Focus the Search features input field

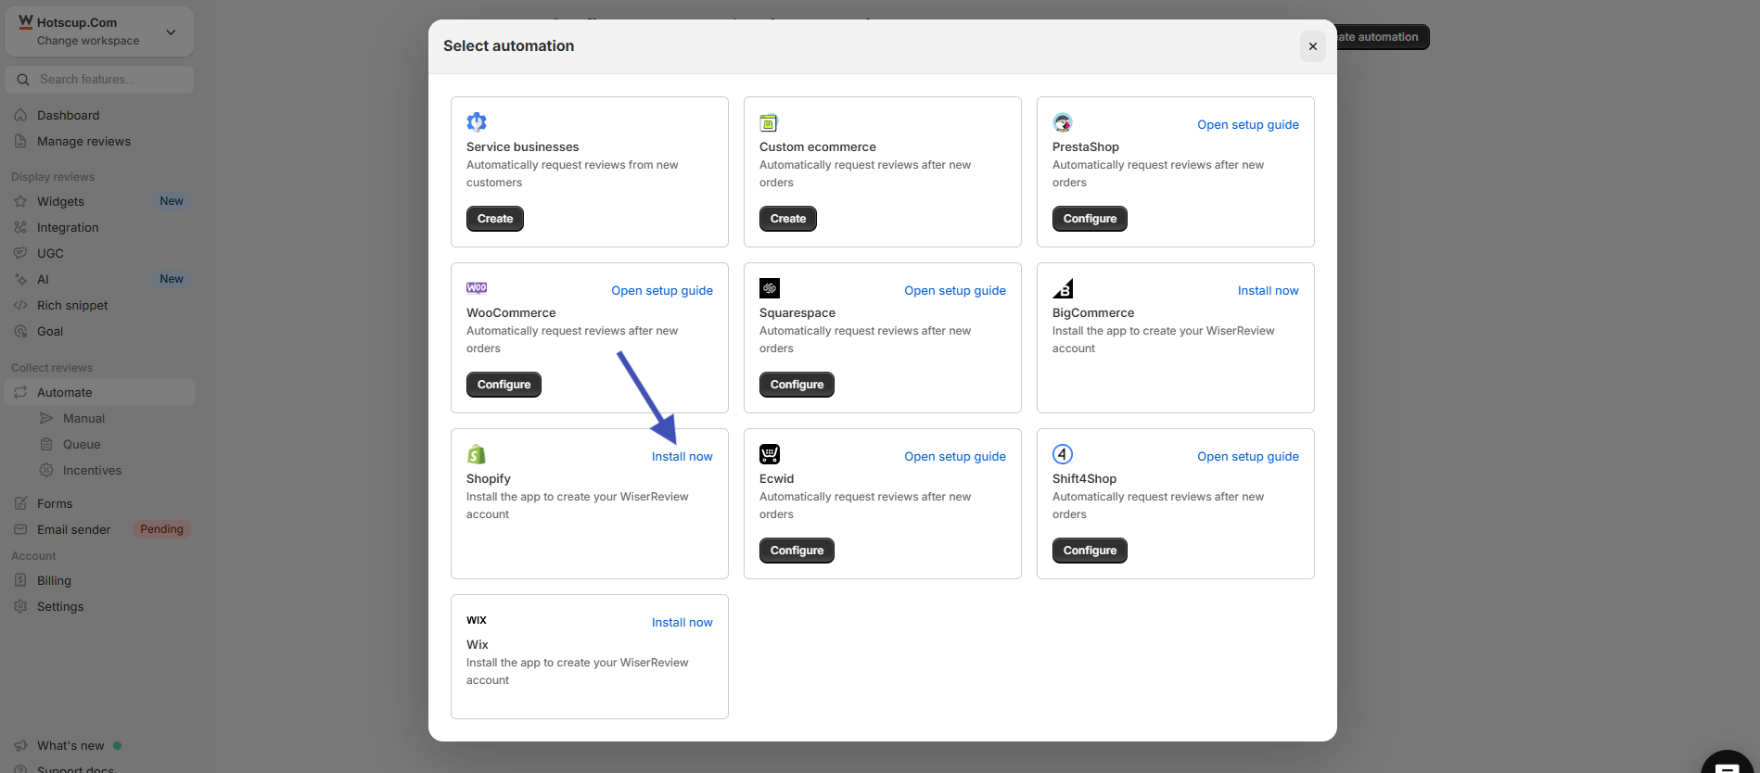pyautogui.click(x=99, y=80)
